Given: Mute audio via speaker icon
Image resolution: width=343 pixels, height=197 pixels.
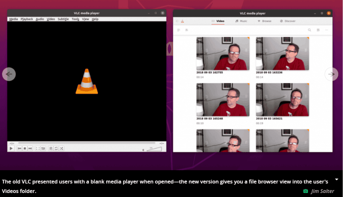Looking at the screenshot, I should point(143,150).
